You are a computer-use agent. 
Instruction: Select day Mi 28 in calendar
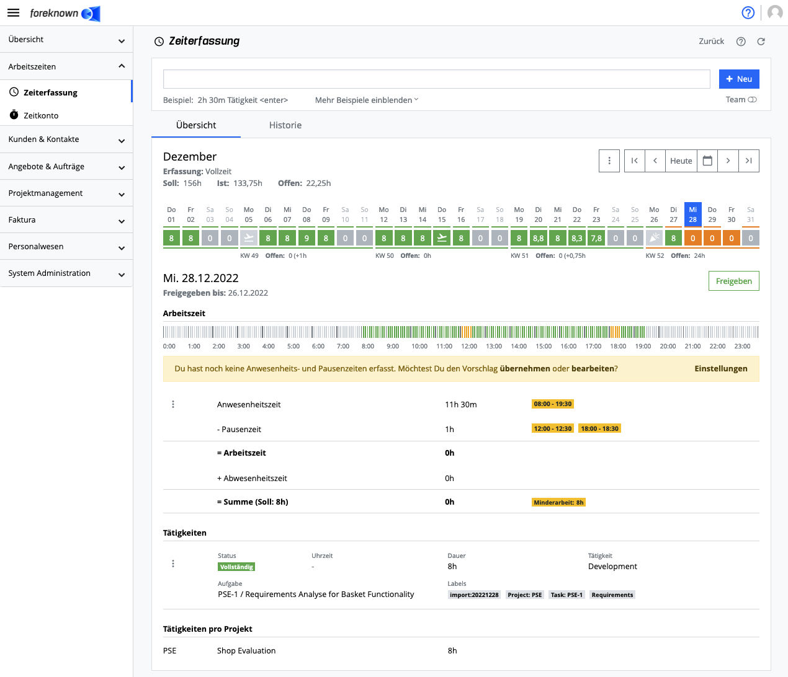coord(693,215)
